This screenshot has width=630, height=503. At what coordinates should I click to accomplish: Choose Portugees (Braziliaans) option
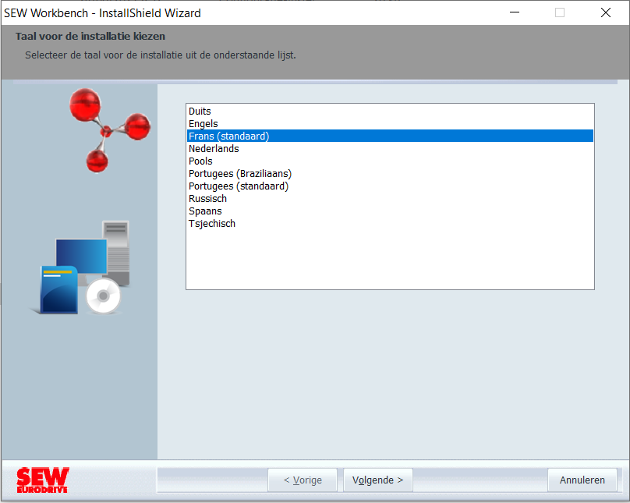click(390, 174)
